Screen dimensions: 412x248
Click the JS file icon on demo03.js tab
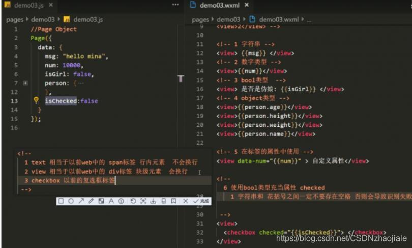pyautogui.click(x=8, y=5)
